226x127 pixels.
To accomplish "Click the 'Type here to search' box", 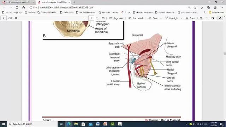I will tap(32, 124).
